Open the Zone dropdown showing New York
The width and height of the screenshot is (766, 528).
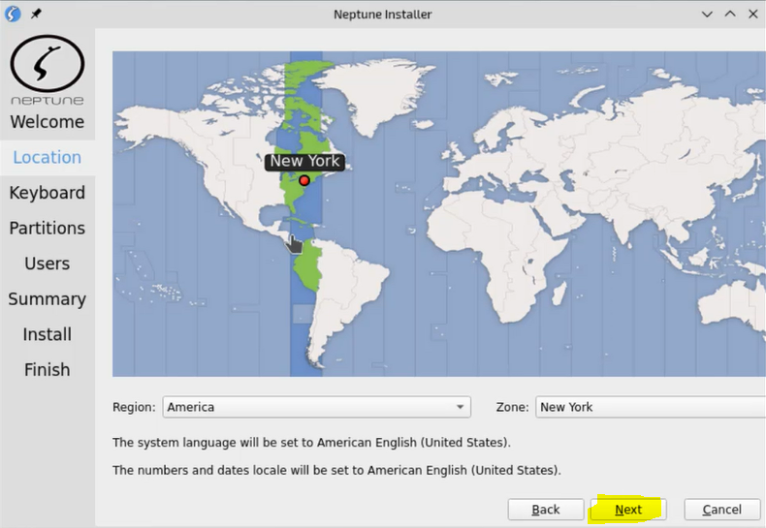651,407
